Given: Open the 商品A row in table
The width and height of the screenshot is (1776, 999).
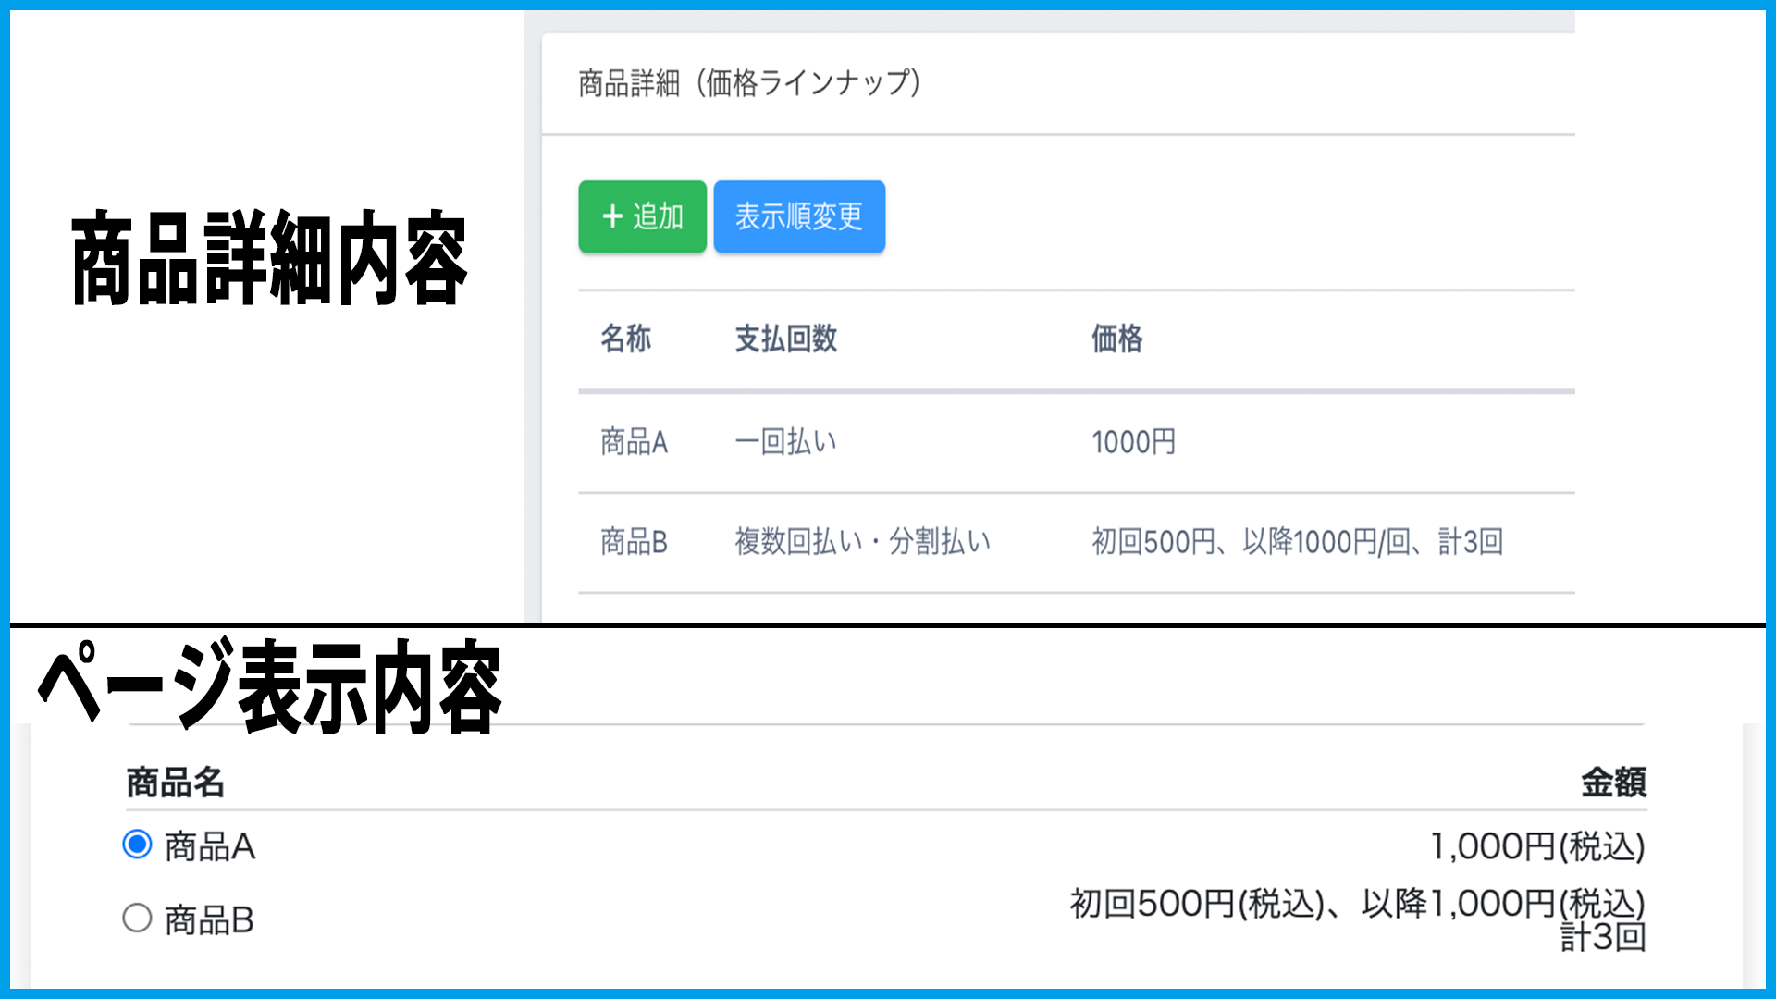Looking at the screenshot, I should pos(634,442).
